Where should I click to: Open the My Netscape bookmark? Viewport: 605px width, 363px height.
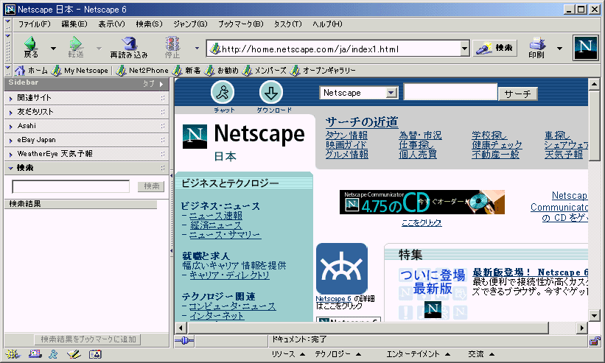80,71
